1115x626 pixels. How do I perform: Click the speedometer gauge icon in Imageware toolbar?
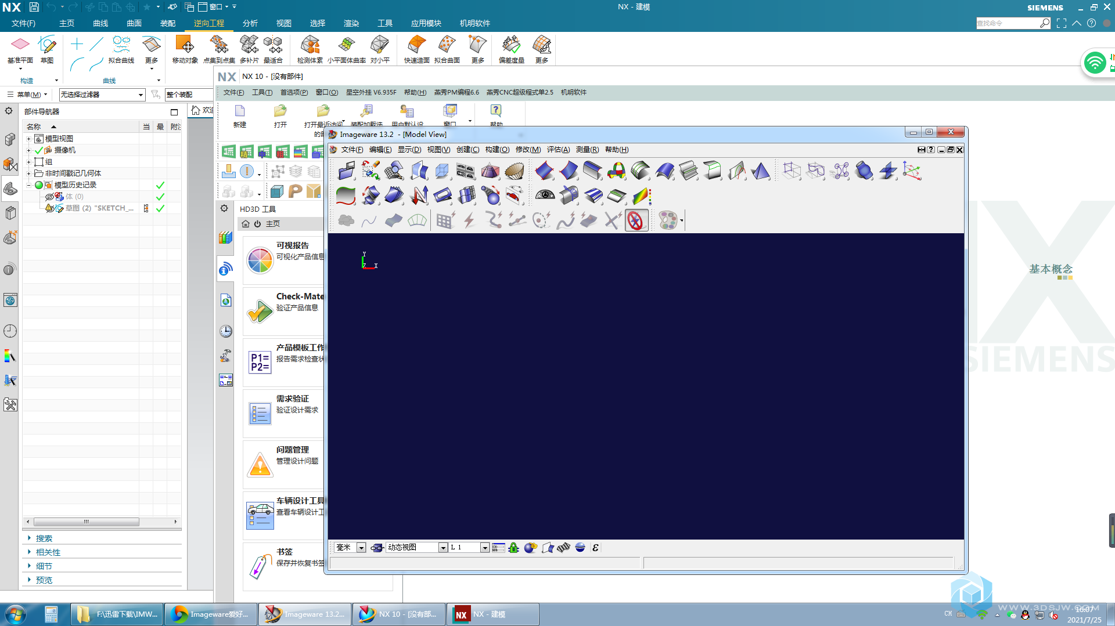tap(545, 196)
